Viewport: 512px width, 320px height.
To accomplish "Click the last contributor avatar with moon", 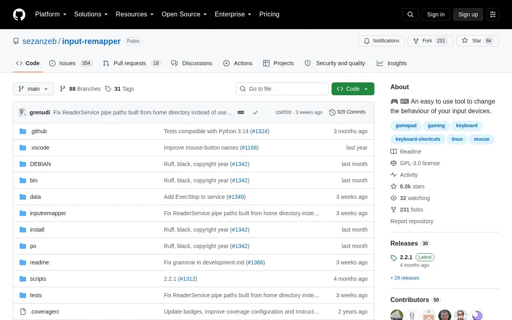I will 477,315.
